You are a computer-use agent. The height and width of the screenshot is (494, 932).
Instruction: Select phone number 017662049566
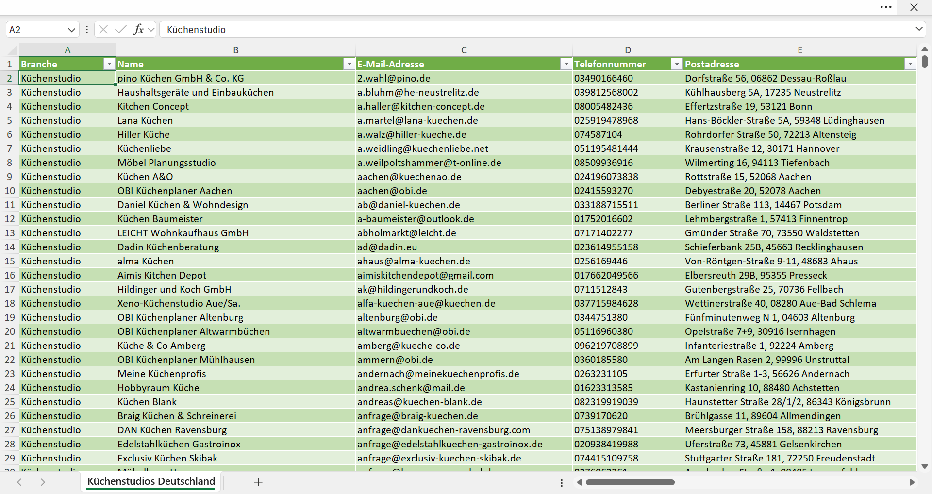point(628,275)
